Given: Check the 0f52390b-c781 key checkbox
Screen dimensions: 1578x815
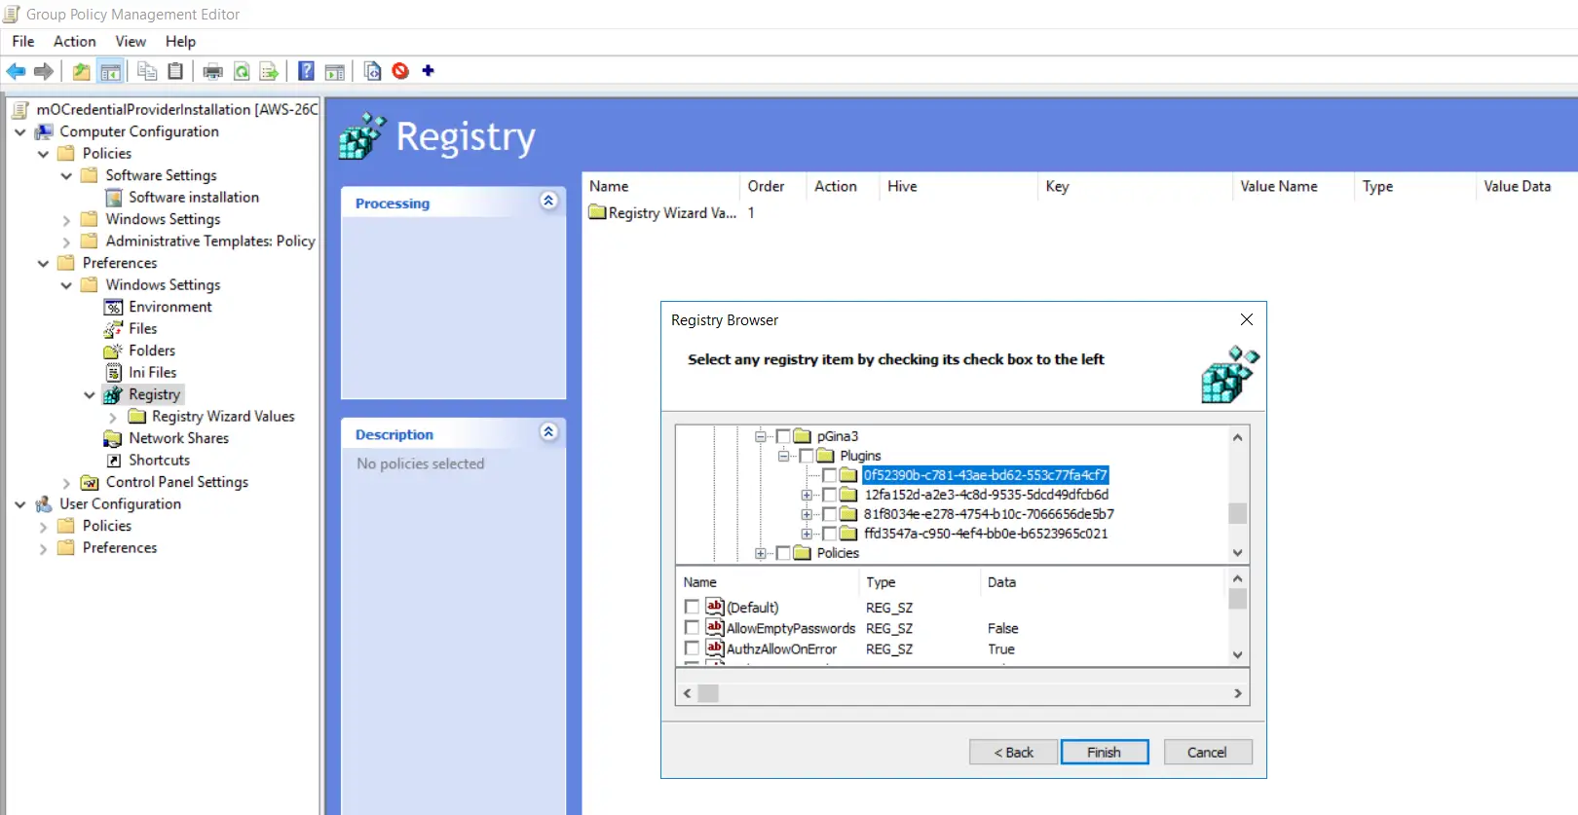Looking at the screenshot, I should pyautogui.click(x=829, y=475).
